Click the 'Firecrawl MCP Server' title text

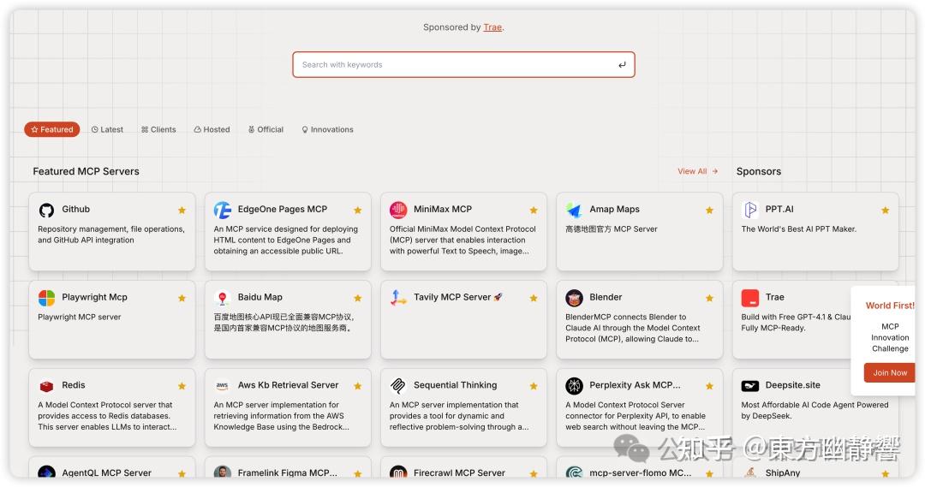[459, 472]
